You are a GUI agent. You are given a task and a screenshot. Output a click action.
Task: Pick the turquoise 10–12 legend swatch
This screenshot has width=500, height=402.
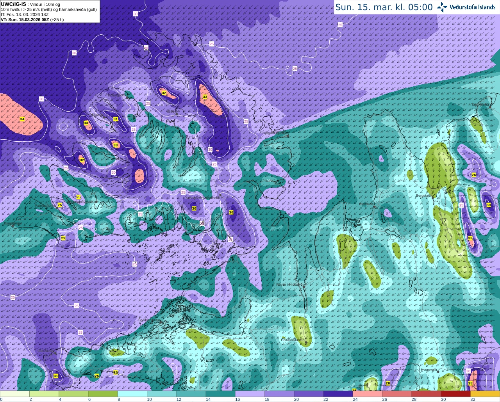pos(162,394)
